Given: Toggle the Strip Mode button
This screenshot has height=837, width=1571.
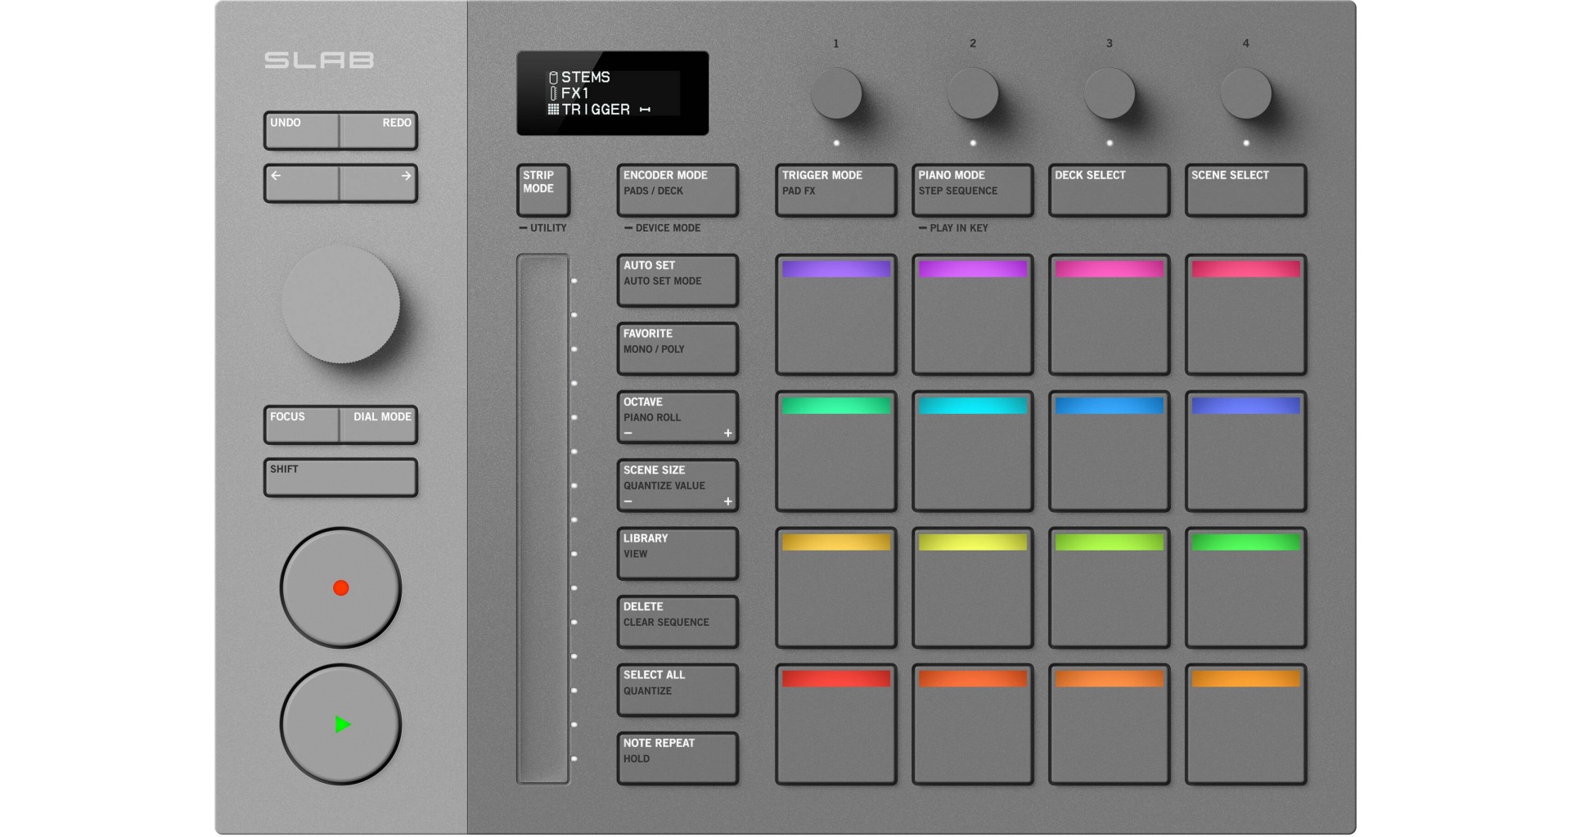Looking at the screenshot, I should click(542, 190).
